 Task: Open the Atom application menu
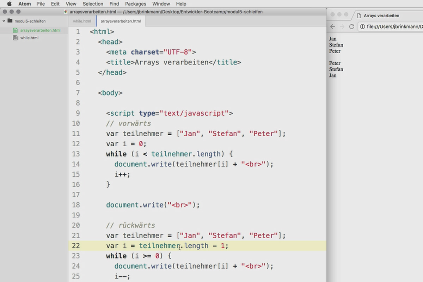pos(24,4)
